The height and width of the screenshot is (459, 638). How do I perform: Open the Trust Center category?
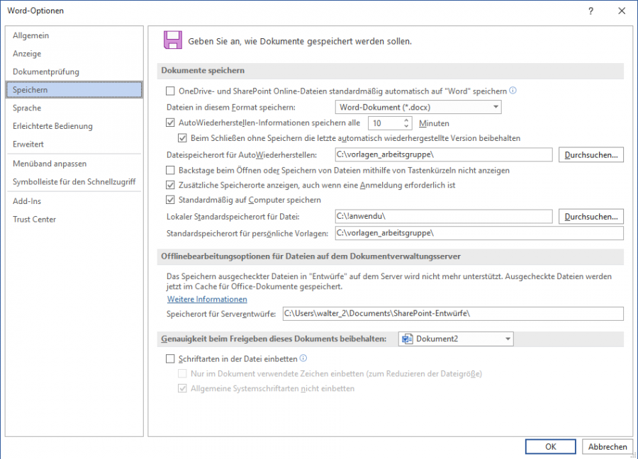point(34,219)
